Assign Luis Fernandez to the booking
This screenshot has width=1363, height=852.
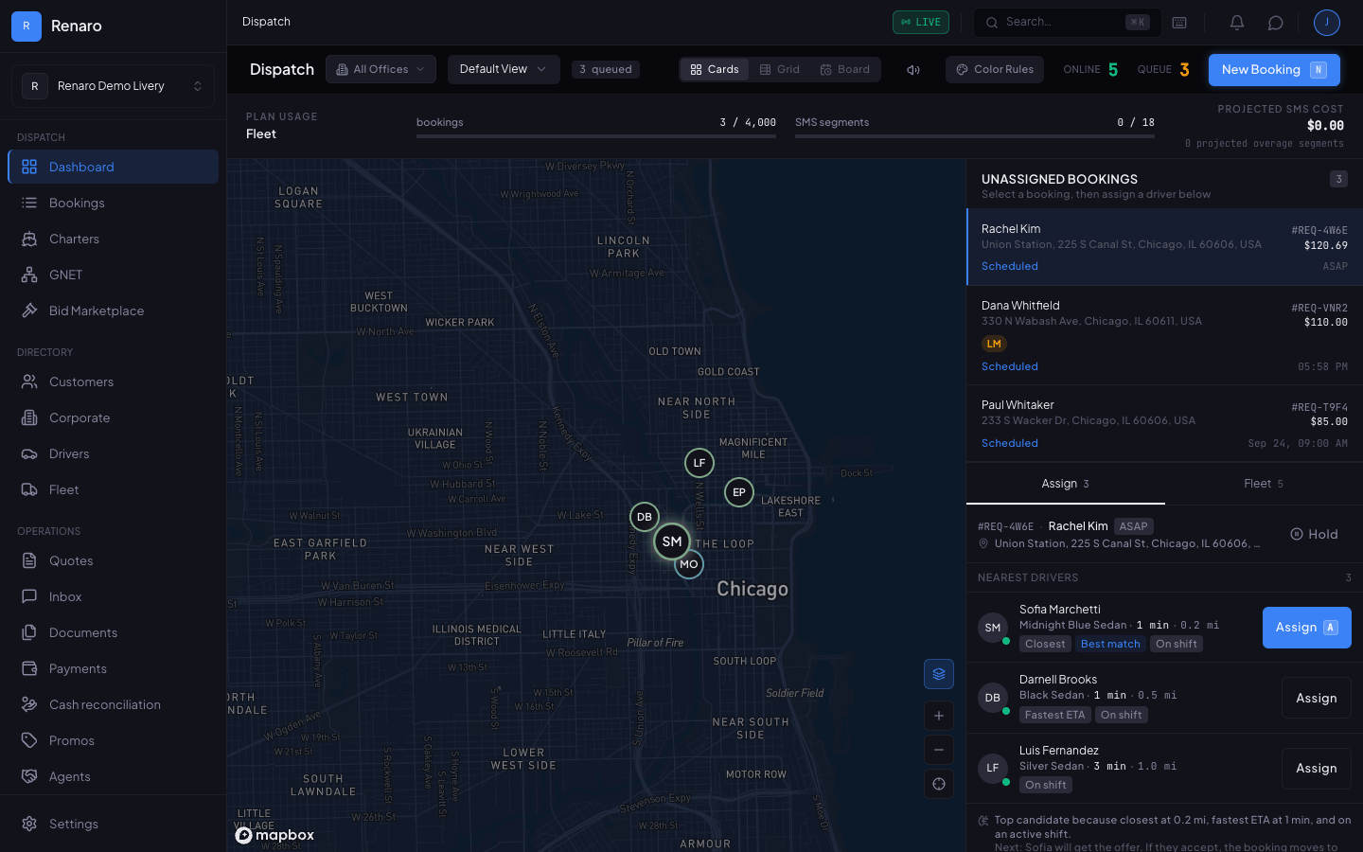(1317, 769)
